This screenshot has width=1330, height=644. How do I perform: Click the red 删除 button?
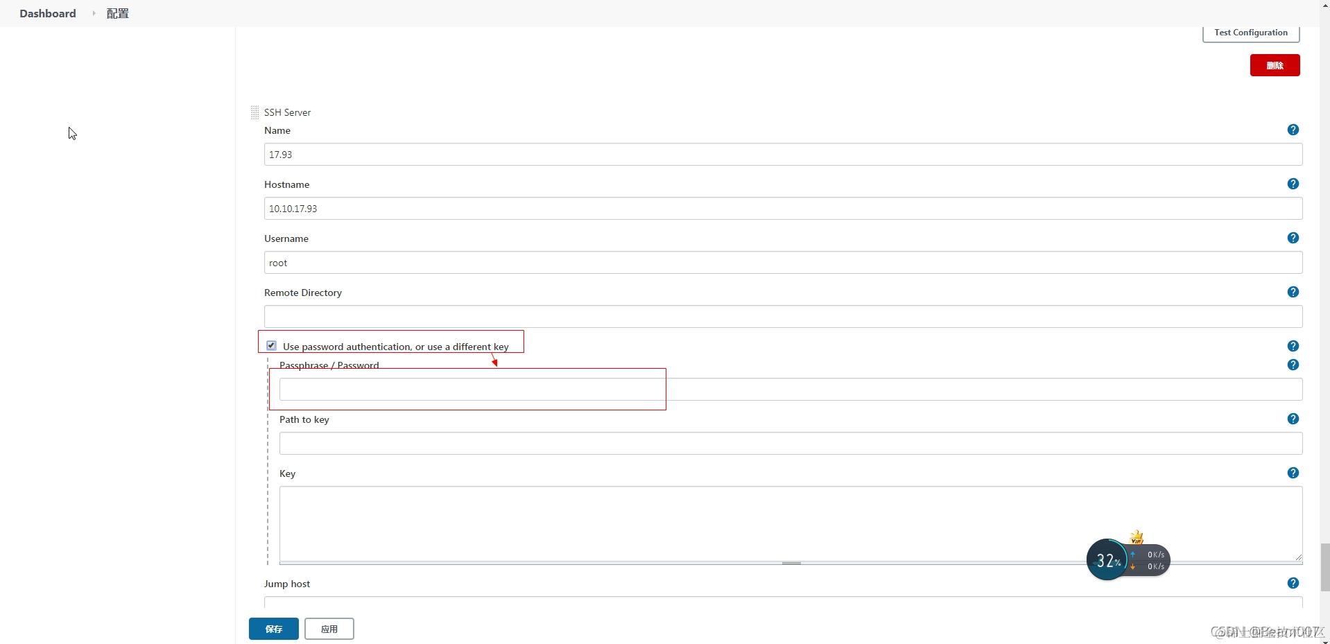point(1275,65)
